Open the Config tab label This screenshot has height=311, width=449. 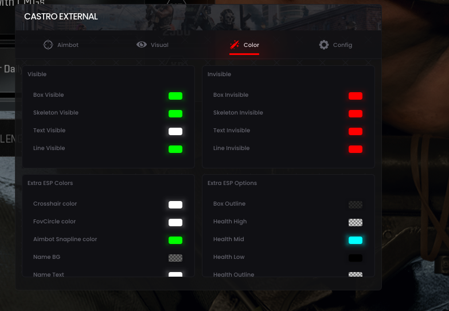point(342,45)
